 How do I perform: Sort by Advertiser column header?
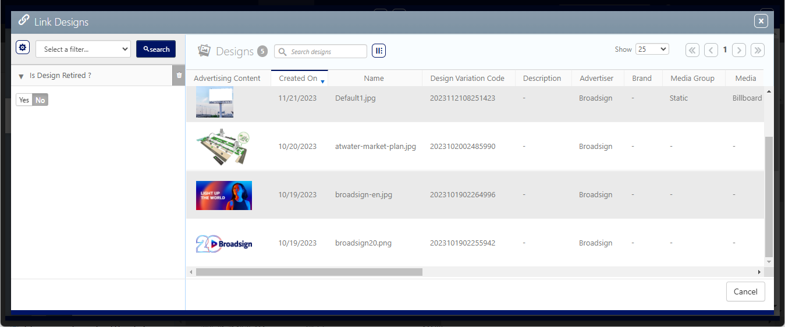(596, 78)
